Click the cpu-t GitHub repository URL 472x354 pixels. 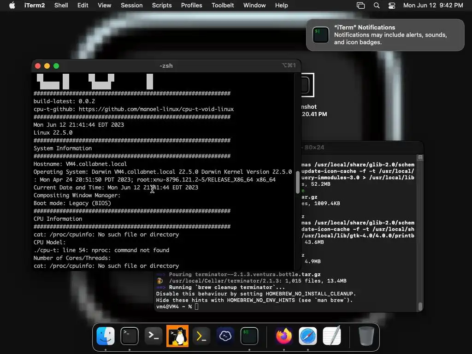[x=156, y=109]
